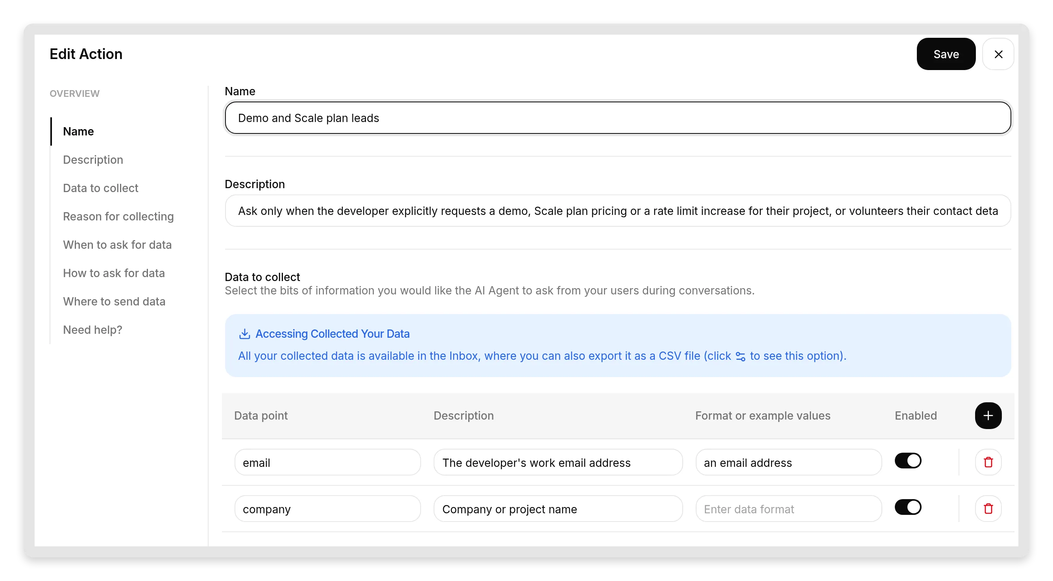This screenshot has width=1053, height=581.
Task: Edit "Company or project name" description field
Action: click(558, 509)
